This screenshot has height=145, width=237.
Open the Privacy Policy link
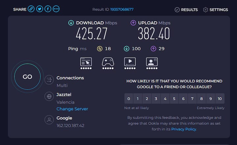click(184, 129)
